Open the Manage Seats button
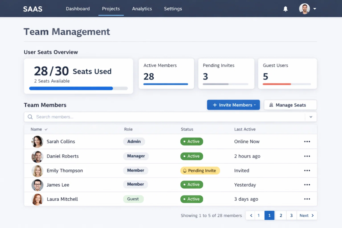 [x=290, y=105]
